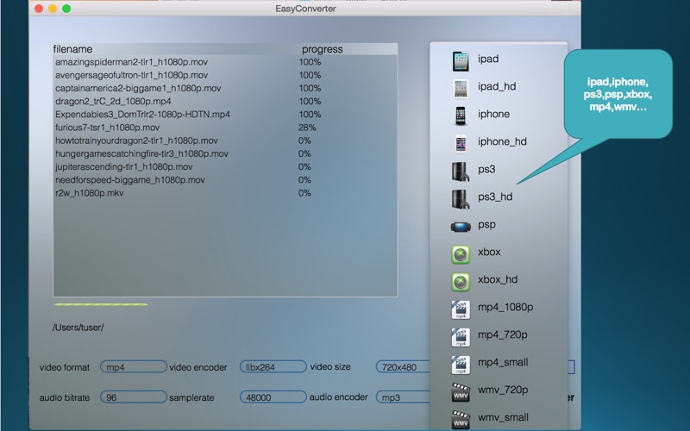Screen dimensions: 690x431
Task: Click the mp4_small clapboard icon
Action: [461, 365]
